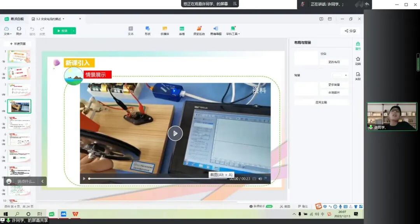This screenshot has height=224, width=420.
Task: Click the 同步 sync cloud icon
Action: [19, 31]
